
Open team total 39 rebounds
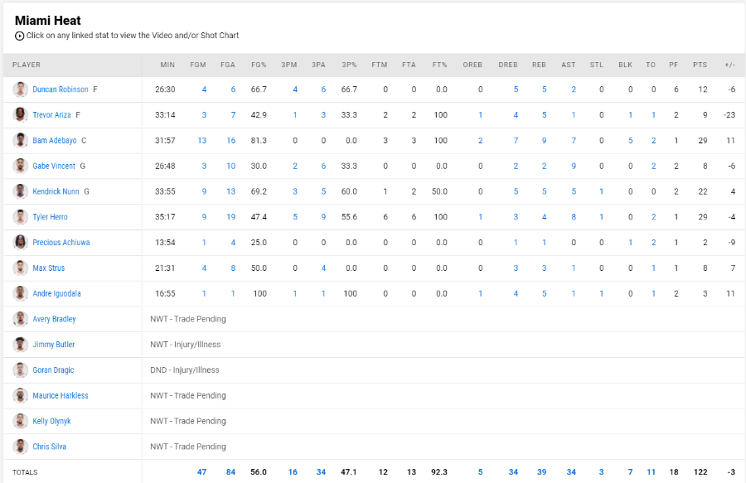[542, 472]
